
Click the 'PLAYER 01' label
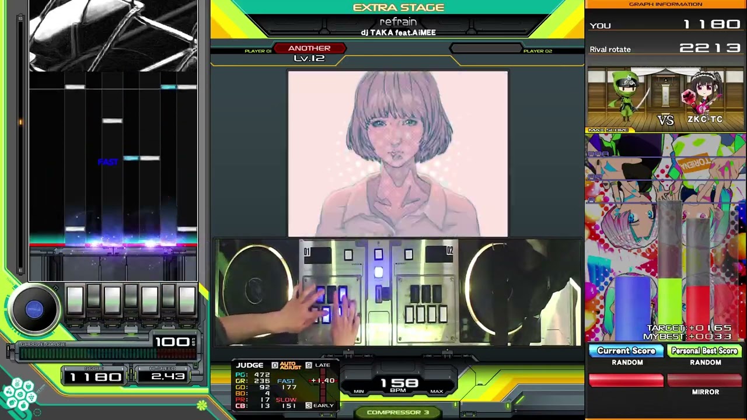pyautogui.click(x=258, y=51)
